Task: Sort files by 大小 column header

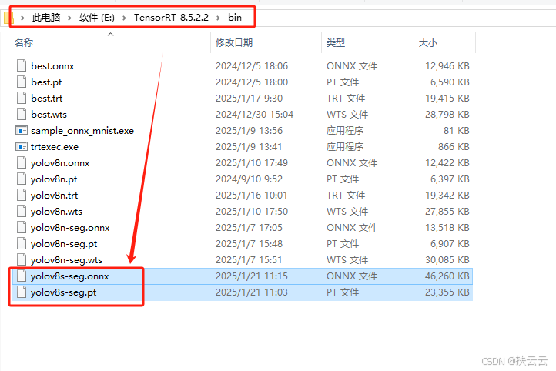Action: coord(428,43)
